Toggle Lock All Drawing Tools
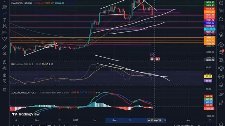The width and height of the screenshot is (225, 126). 5,75
